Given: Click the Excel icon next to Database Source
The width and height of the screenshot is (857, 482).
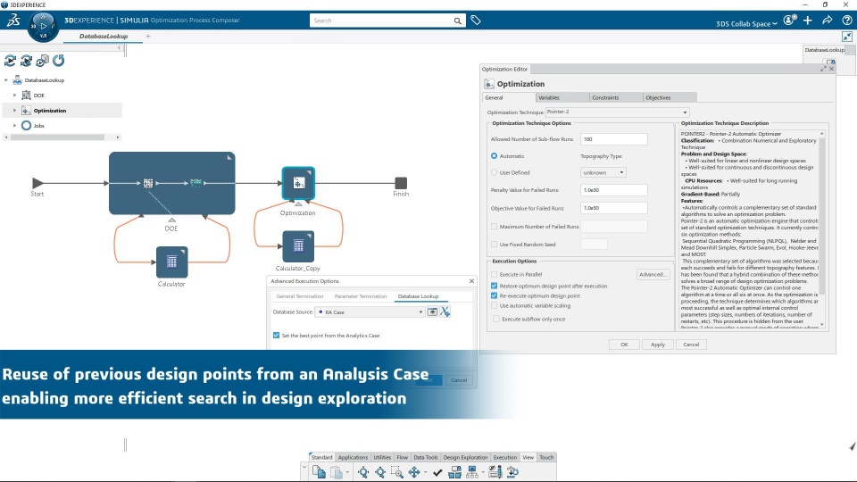Looking at the screenshot, I should click(x=445, y=312).
